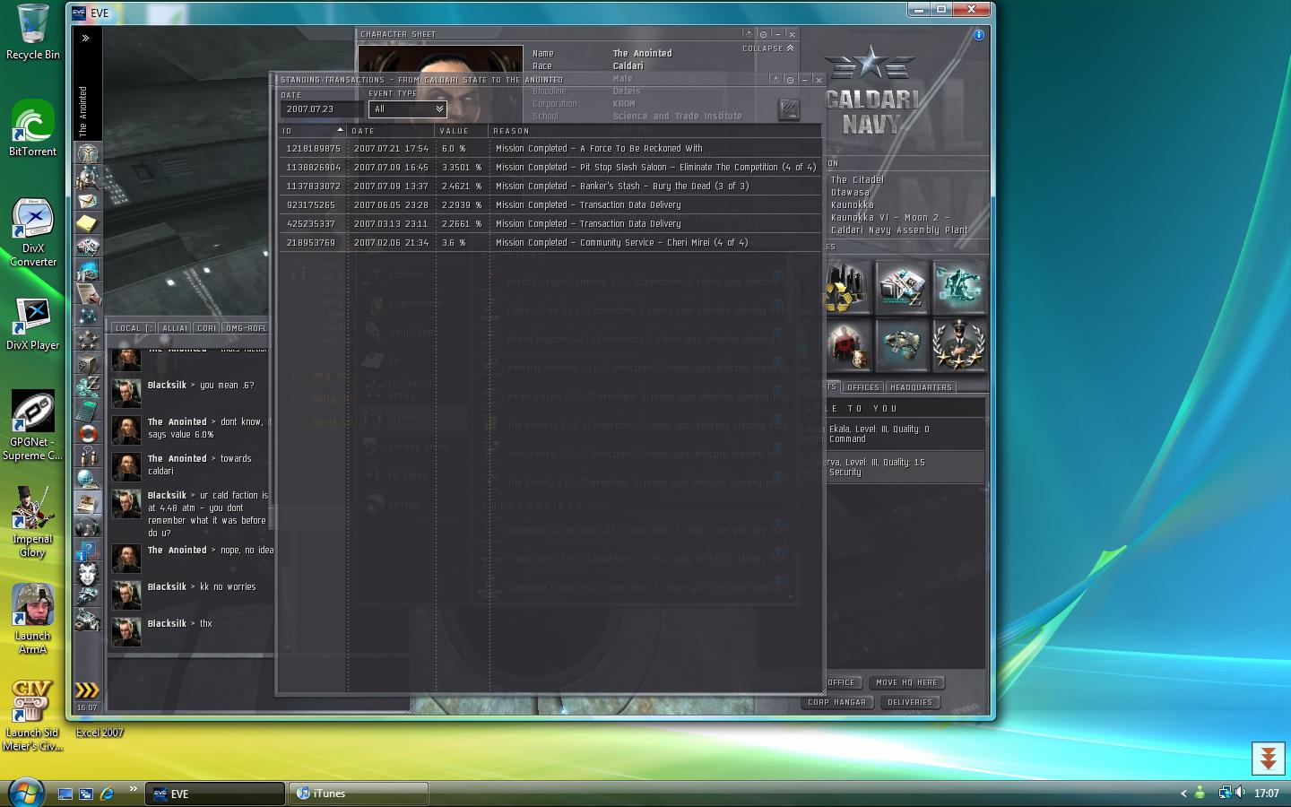The height and width of the screenshot is (807, 1291).
Task: Click the EVE taskbar button
Action: (x=214, y=794)
